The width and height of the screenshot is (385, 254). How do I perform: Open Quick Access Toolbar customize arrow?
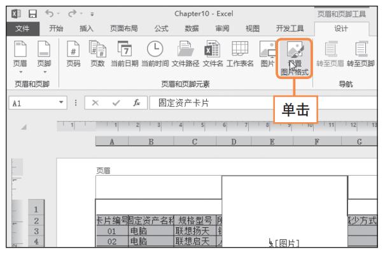92,15
